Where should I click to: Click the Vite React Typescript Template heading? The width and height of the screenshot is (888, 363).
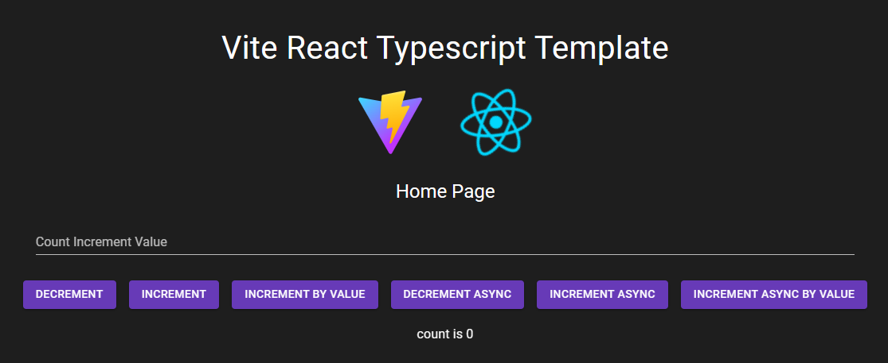[x=445, y=48]
